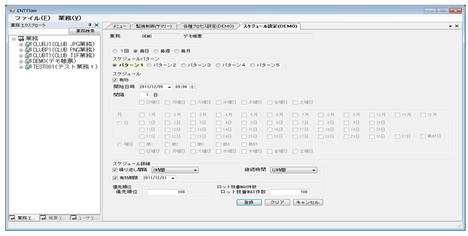Click the 間隔 day count field
The width and height of the screenshot is (468, 236).
[x=145, y=95]
